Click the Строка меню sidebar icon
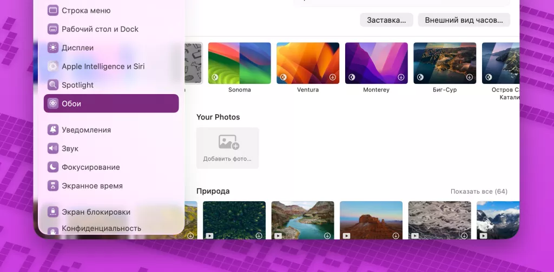This screenshot has width=554, height=272. coord(53,10)
